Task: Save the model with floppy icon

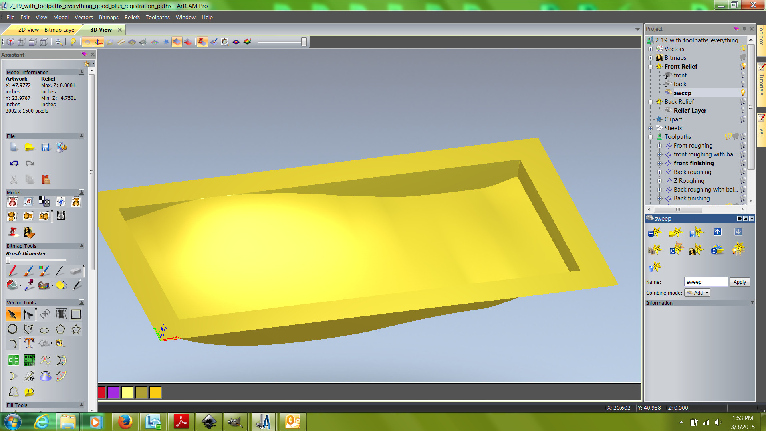Action: (46, 147)
